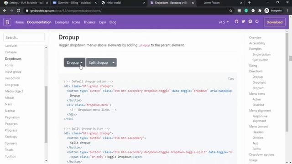Viewport: 292px width, 164px height.
Task: Open Forms in the sidebar
Action: 9,65
